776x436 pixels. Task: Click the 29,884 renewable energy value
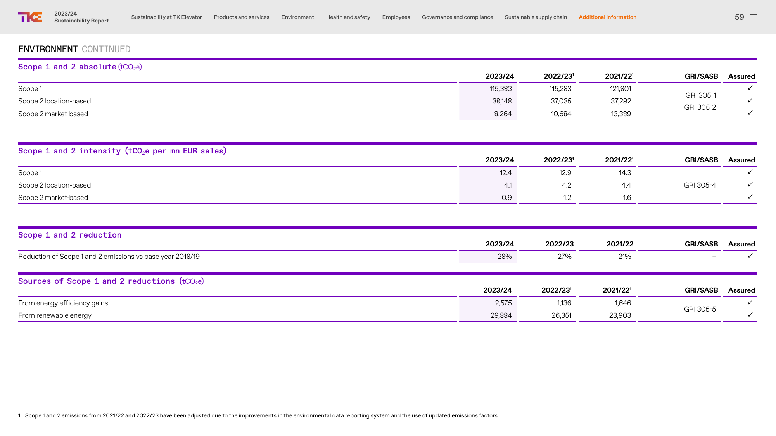(501, 315)
